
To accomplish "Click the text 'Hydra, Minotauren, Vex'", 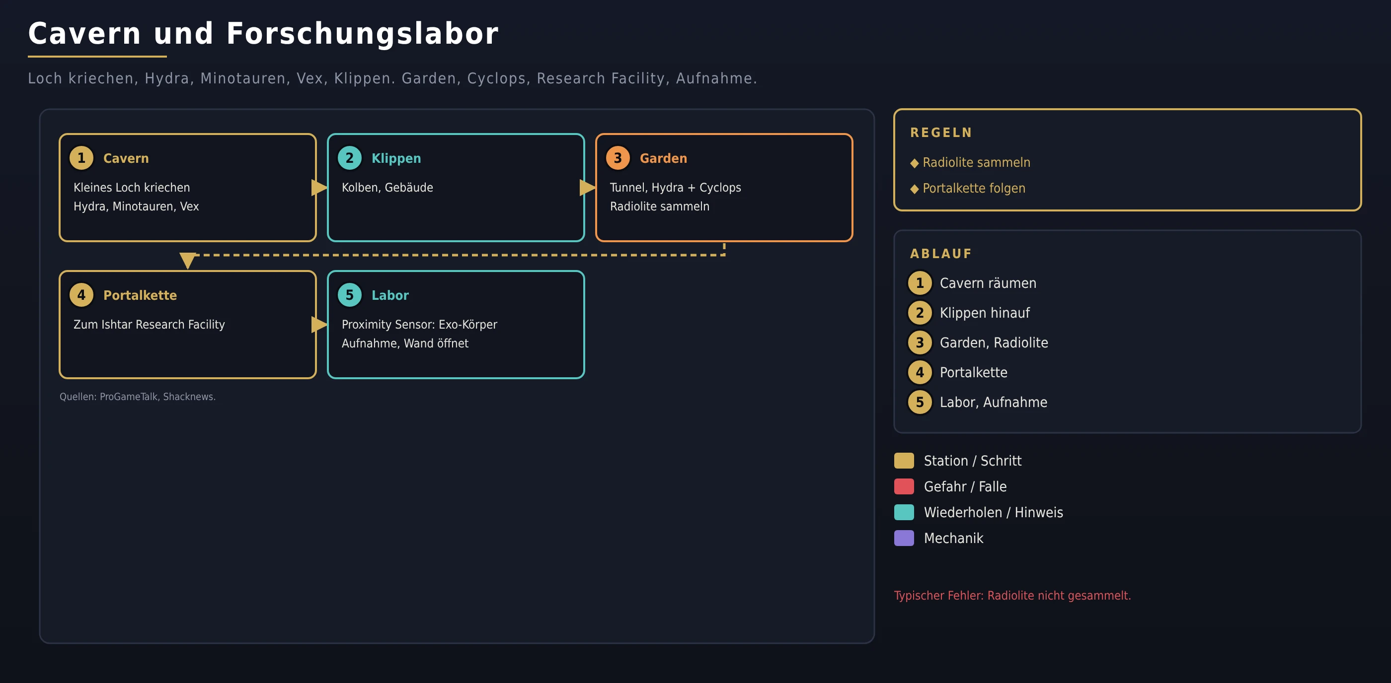I will [136, 206].
